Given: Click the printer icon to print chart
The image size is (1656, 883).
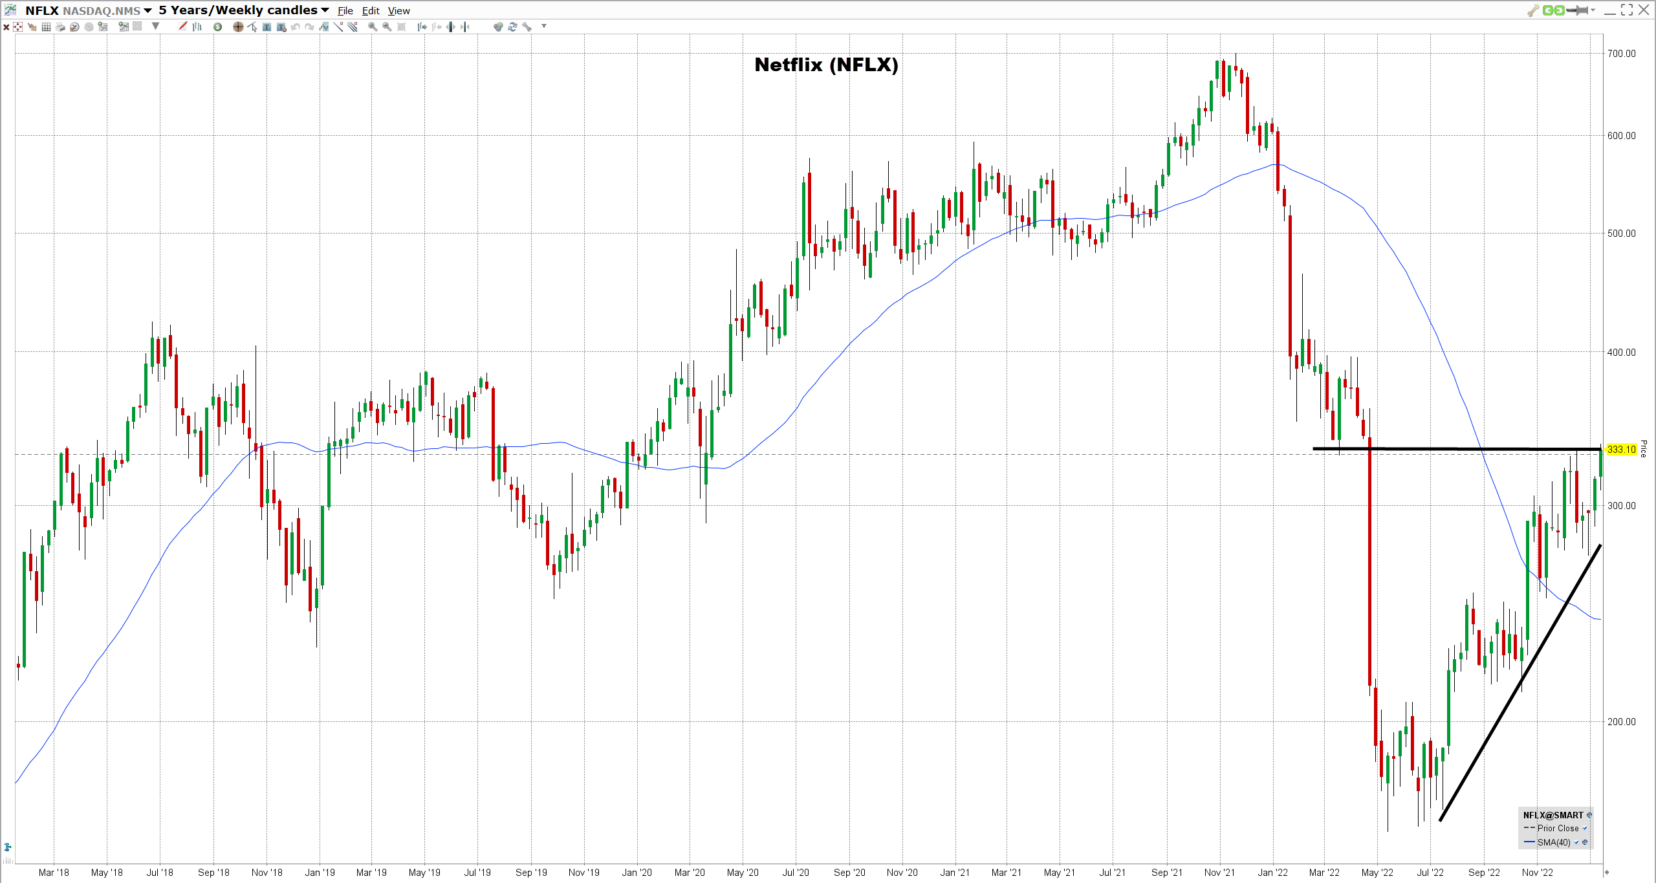Looking at the screenshot, I should (60, 27).
